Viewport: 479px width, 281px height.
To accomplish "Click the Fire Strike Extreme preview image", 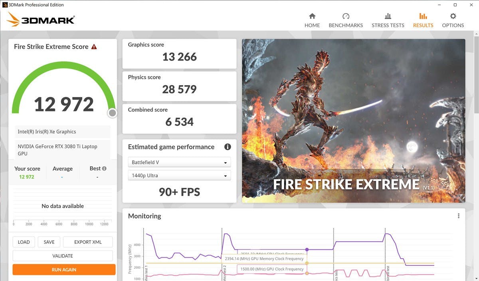I will [353, 120].
